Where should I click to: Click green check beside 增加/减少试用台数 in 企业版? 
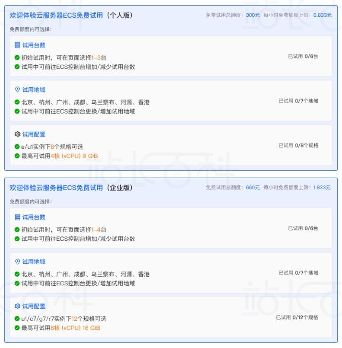(x=17, y=239)
